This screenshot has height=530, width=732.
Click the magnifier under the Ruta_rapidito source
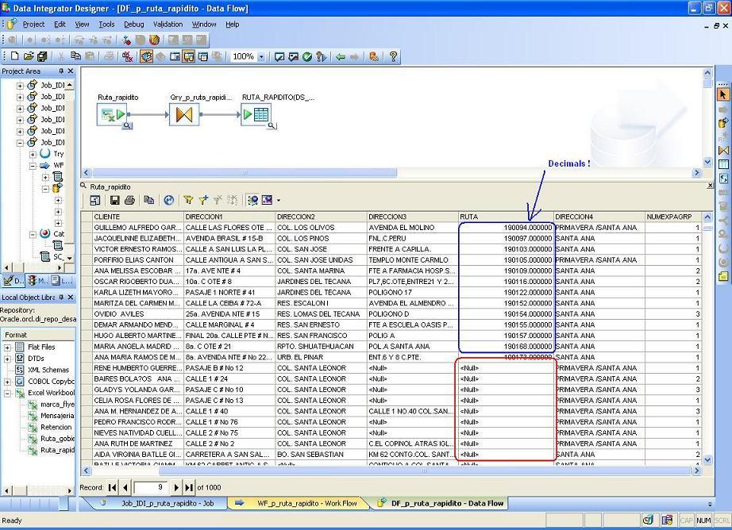128,125
